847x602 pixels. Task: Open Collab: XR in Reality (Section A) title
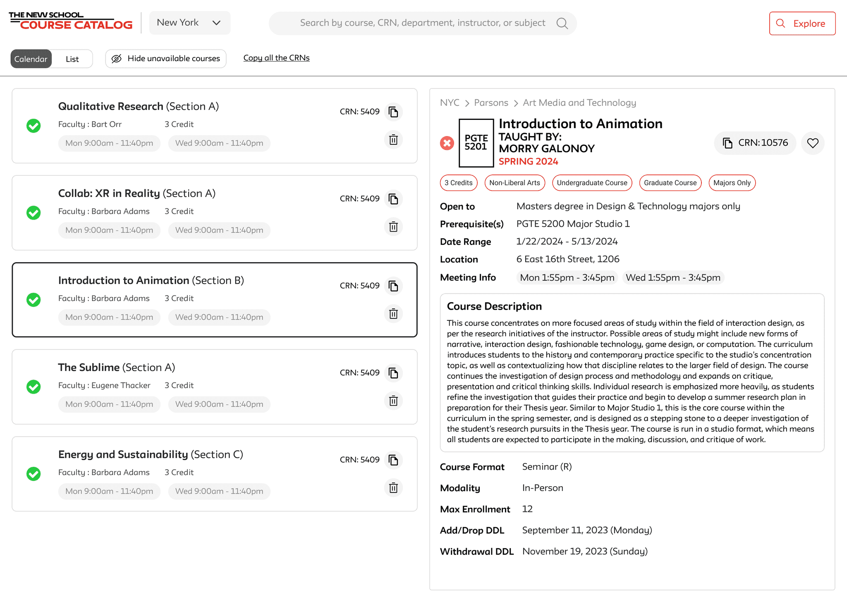pos(137,193)
